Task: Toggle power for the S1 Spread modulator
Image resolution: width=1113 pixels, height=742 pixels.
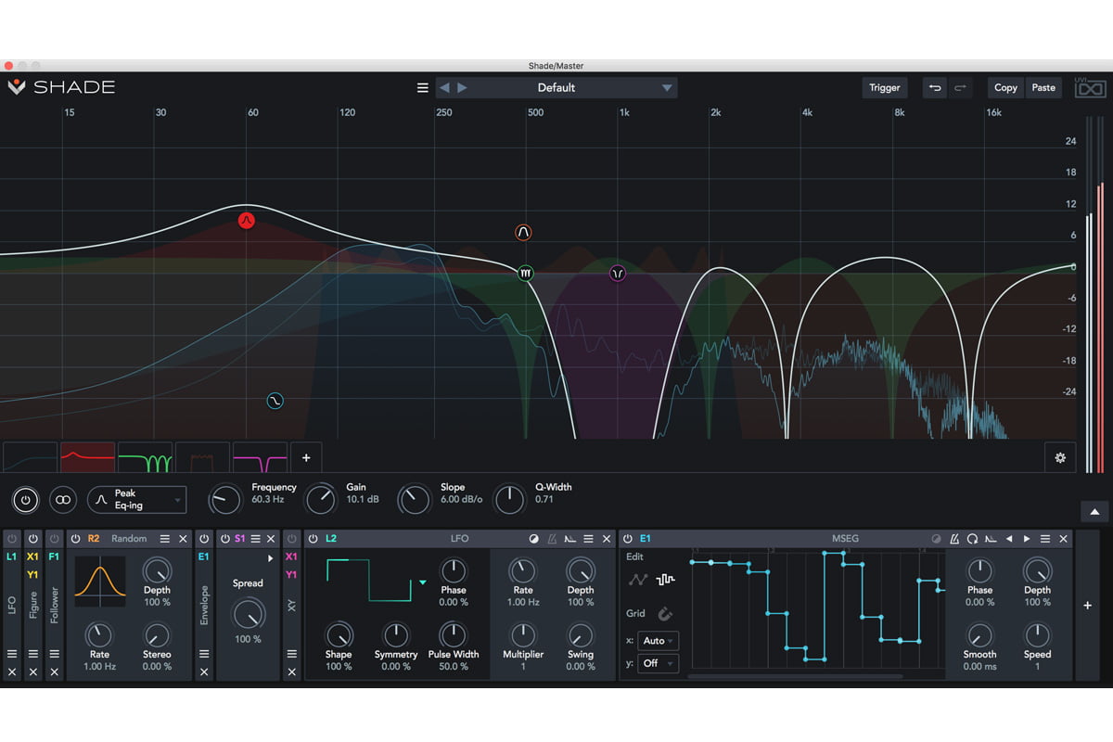Action: [224, 539]
